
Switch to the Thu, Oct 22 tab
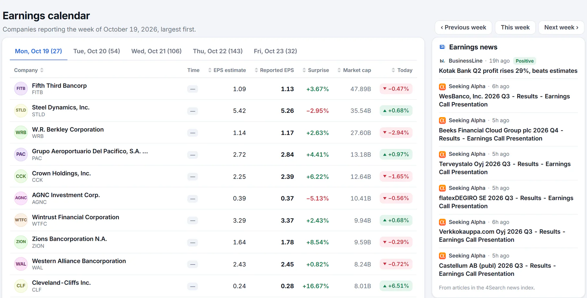click(x=218, y=51)
